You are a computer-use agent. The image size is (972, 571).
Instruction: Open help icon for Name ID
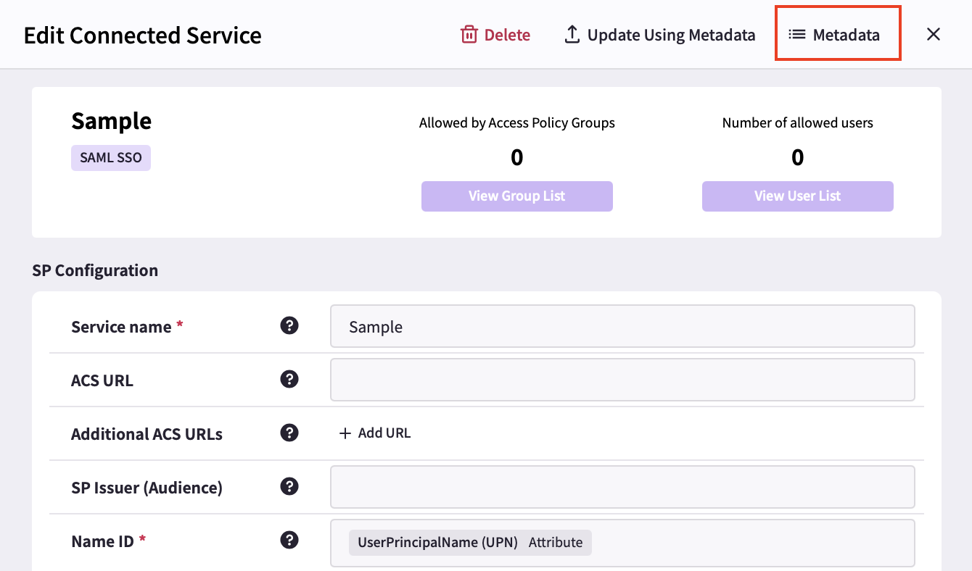point(289,540)
